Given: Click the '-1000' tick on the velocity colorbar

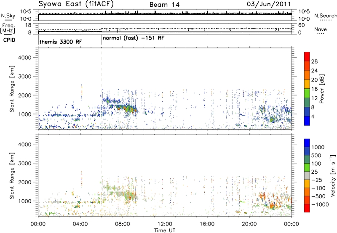Looking at the screenshot, I should coord(320,204).
